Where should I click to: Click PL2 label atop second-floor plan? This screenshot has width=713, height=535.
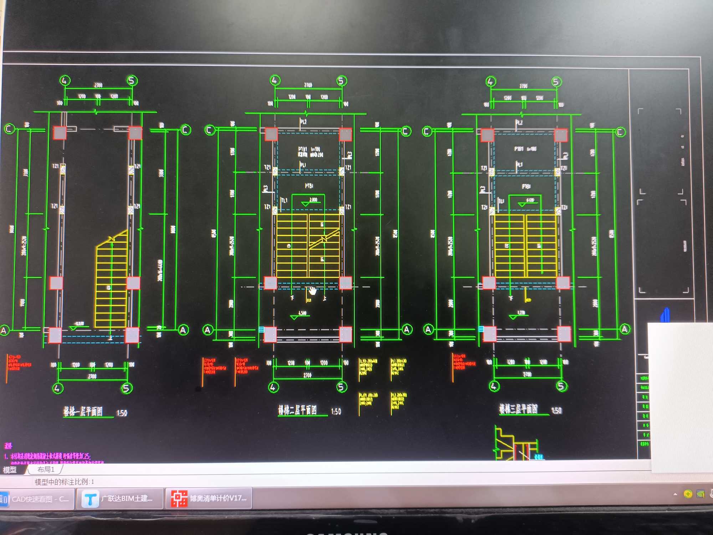[x=303, y=122]
